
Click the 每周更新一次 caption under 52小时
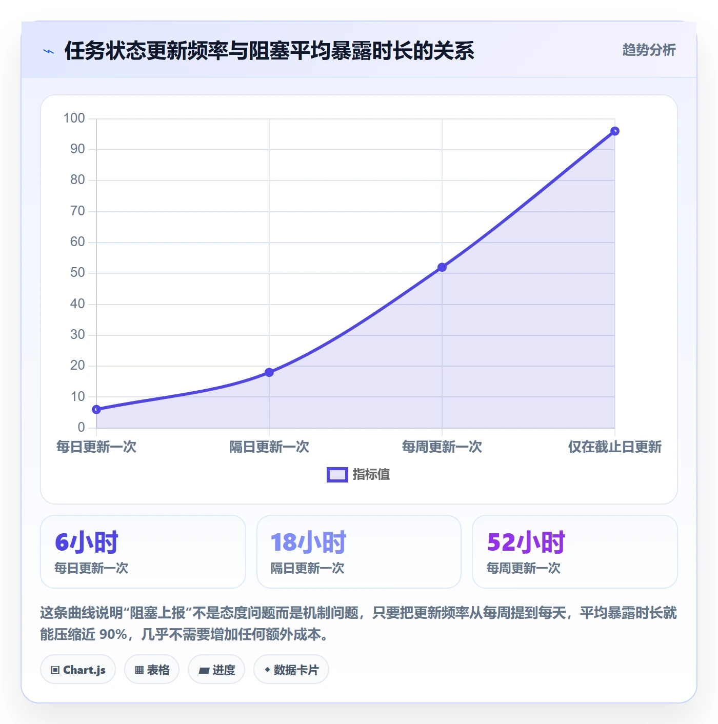(x=524, y=568)
